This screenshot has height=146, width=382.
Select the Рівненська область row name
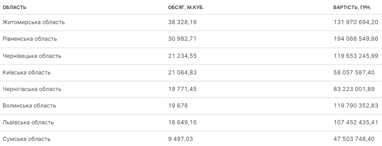coord(30,39)
